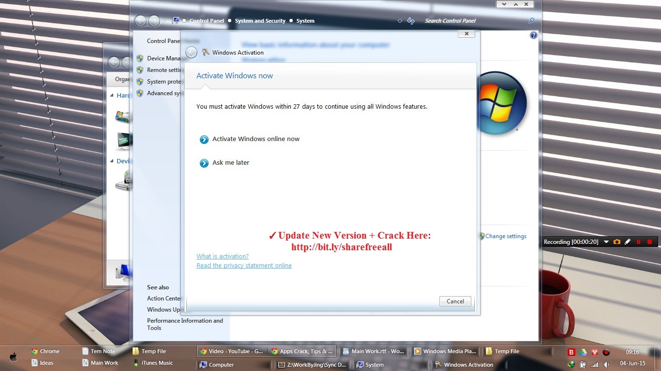Image resolution: width=661 pixels, height=371 pixels.
Task: Go forward in the System control panel window
Action: pos(154,21)
